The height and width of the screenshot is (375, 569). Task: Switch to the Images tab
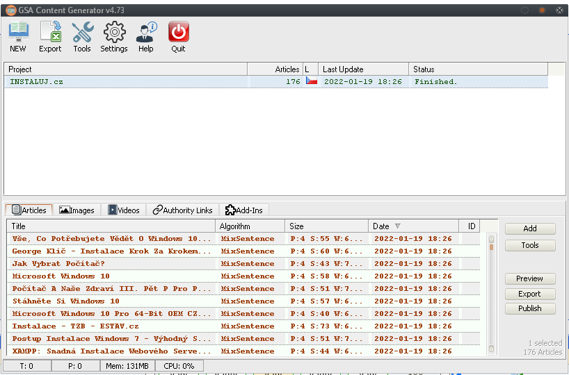coord(77,210)
